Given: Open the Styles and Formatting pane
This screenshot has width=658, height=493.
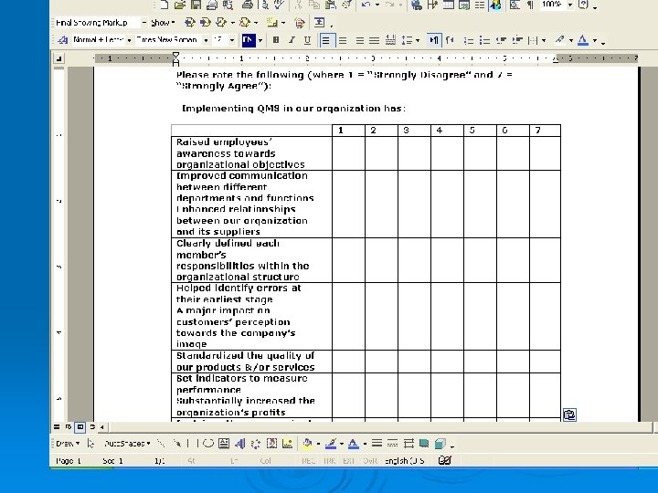Looking at the screenshot, I should (x=62, y=40).
